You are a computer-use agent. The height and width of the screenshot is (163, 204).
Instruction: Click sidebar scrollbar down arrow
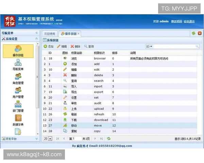[38, 134]
